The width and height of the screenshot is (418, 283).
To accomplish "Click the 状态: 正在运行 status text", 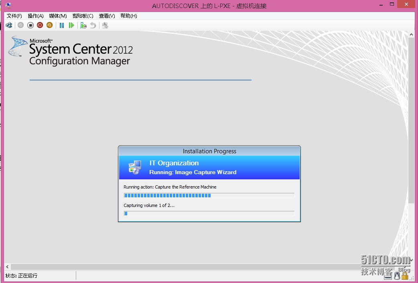I will click(21, 276).
